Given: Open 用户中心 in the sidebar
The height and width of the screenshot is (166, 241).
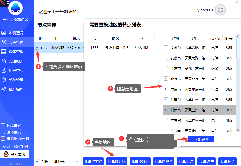Looking at the screenshot, I should [17, 71].
